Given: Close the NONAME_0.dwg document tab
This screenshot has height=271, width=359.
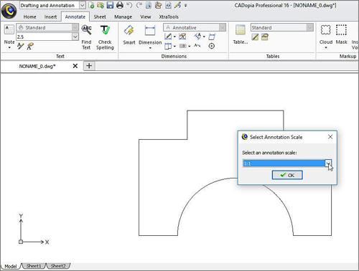Looking at the screenshot, I should [x=75, y=66].
